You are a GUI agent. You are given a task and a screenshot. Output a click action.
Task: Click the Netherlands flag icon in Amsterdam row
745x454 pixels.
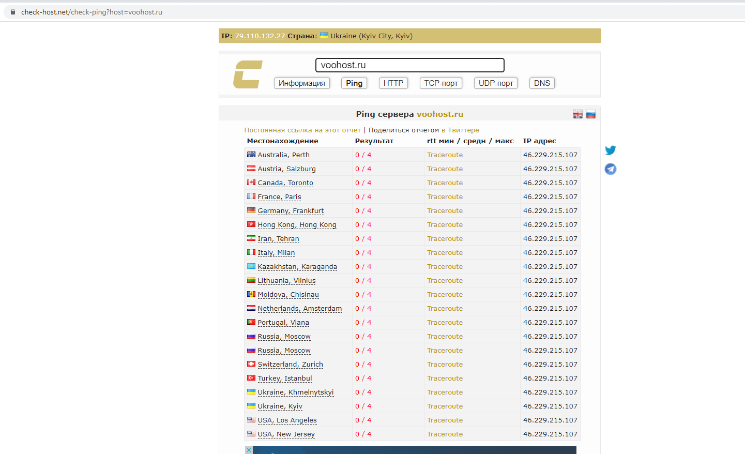251,308
